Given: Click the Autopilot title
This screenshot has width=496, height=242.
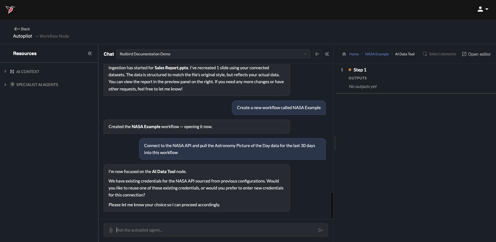Looking at the screenshot, I should point(22,36).
